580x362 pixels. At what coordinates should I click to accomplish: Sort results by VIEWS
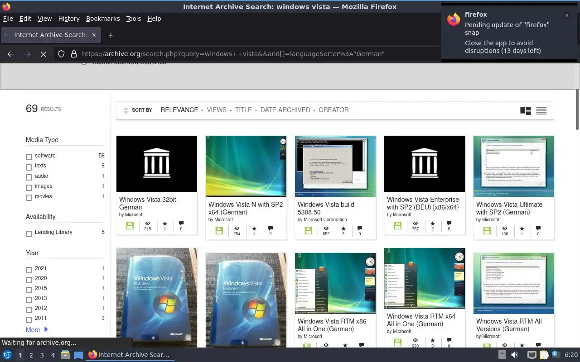tap(217, 110)
